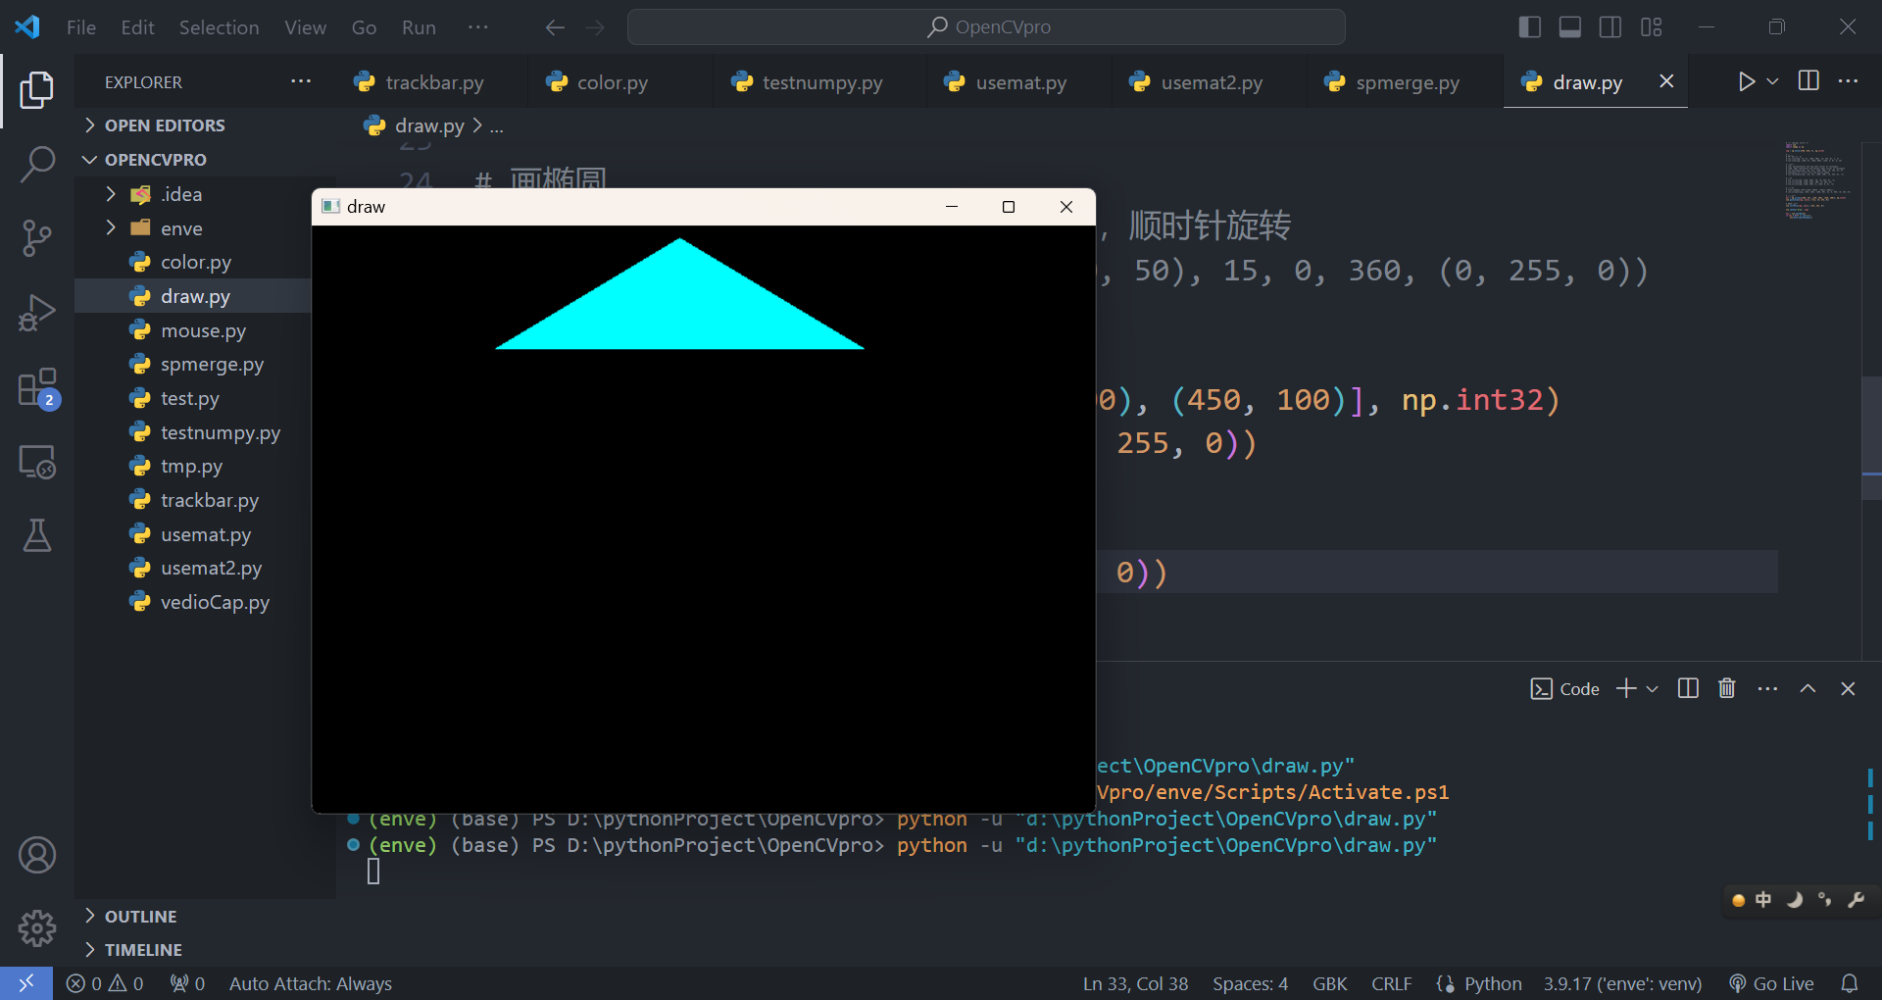Kill the terminal with trash icon

pos(1727,688)
